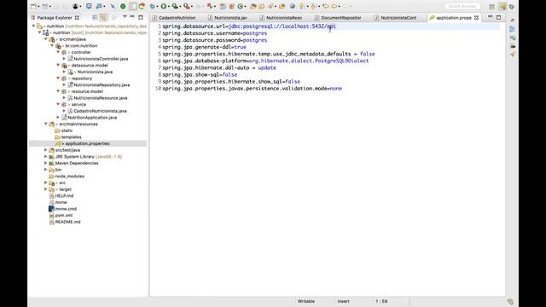This screenshot has height=307, width=546.
Task: Select NutricionistaRepository.java in the tree
Action: coord(102,85)
